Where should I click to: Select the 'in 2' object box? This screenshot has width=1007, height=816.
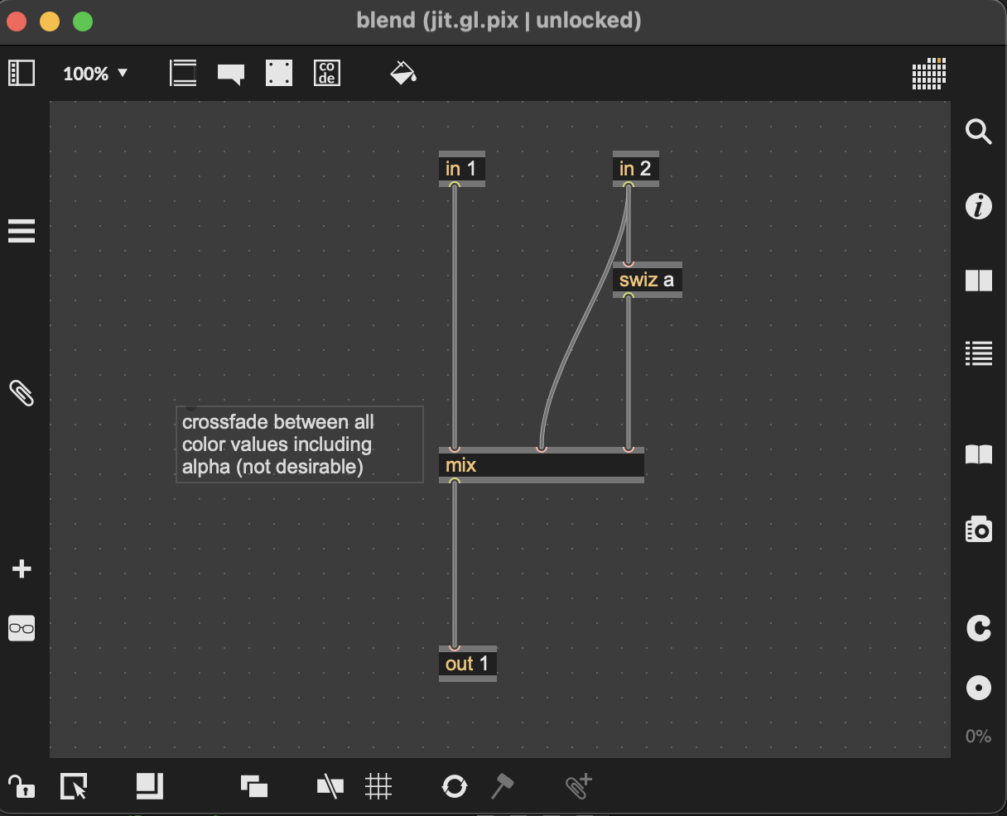pyautogui.click(x=636, y=169)
